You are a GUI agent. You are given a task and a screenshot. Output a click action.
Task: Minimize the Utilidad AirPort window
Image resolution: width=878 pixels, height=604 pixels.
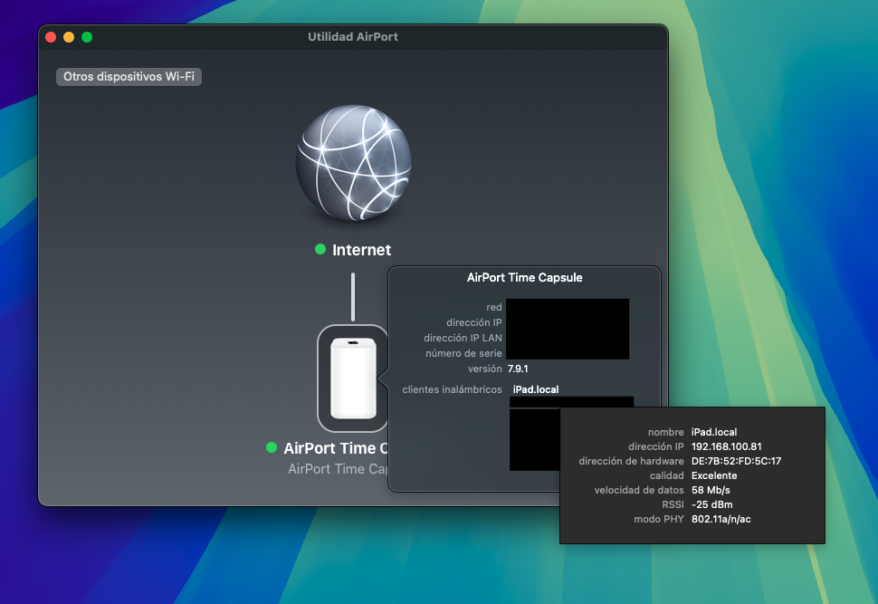[x=69, y=37]
